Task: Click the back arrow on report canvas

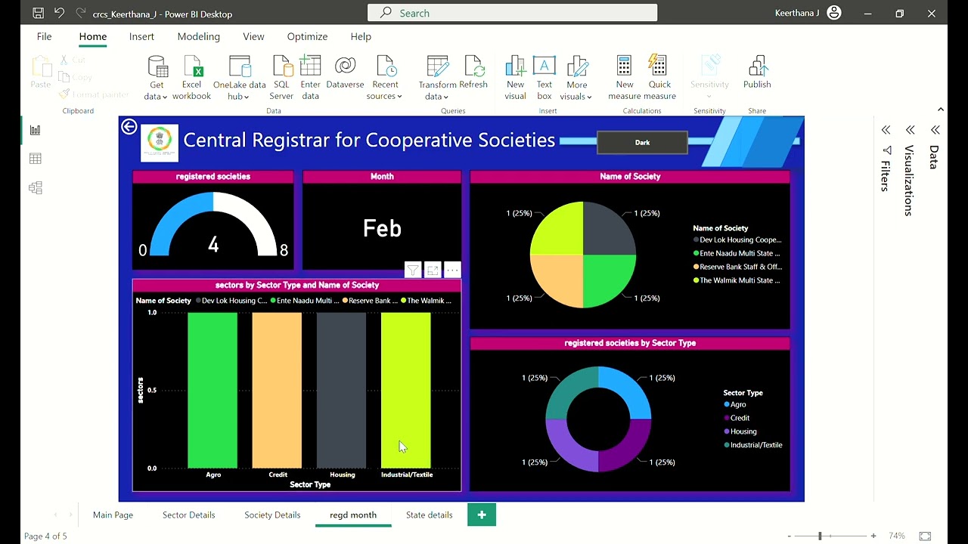Action: pos(129,127)
